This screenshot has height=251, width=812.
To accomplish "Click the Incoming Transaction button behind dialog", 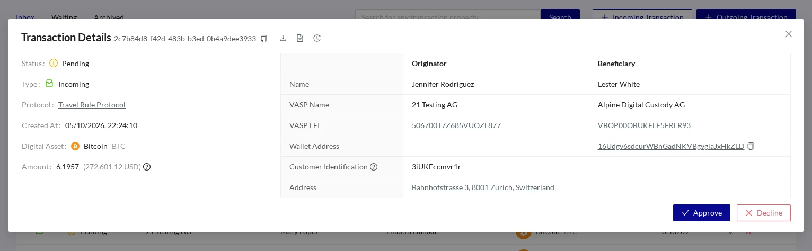I will [x=642, y=14].
